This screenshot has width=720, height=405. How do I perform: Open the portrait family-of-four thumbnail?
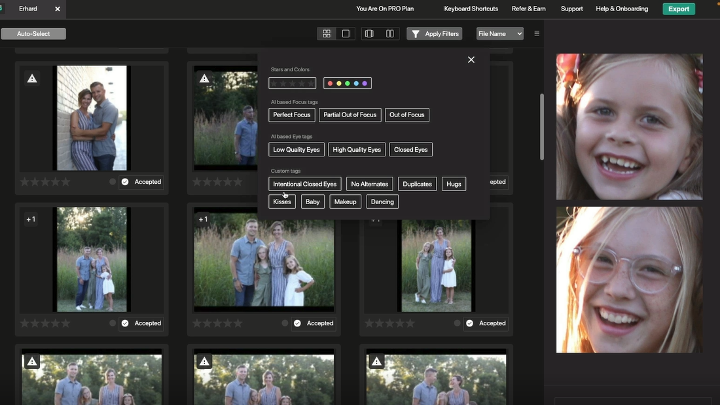tap(92, 260)
